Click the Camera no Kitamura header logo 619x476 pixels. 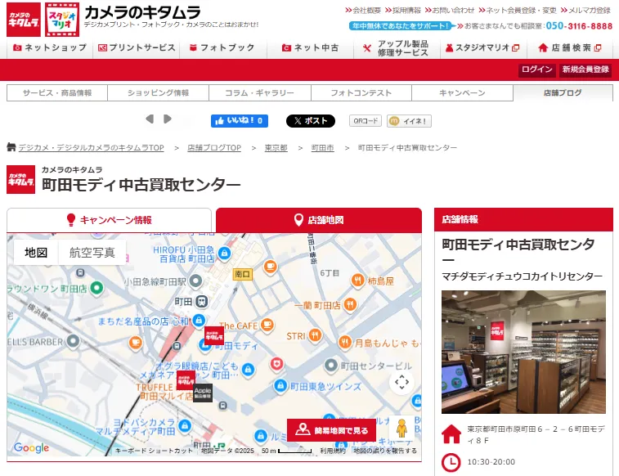[x=24, y=20]
